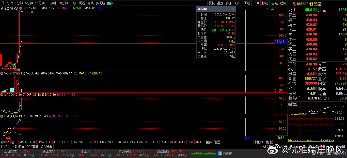Switch indicator to OBV
The width and height of the screenshot is (347, 158).
[x=88, y=142]
